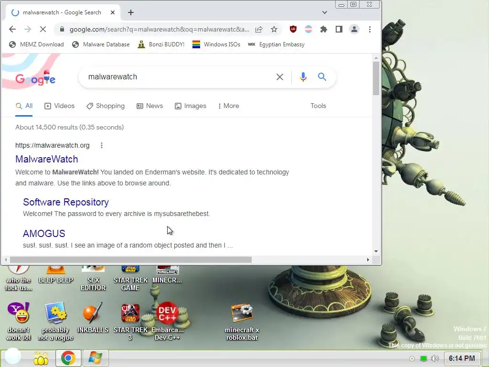Expand the tab search chevron
The image size is (489, 367).
tap(325, 12)
